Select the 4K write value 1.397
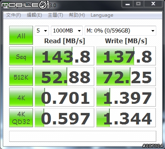This screenshot has height=149, width=165. pos(126,97)
